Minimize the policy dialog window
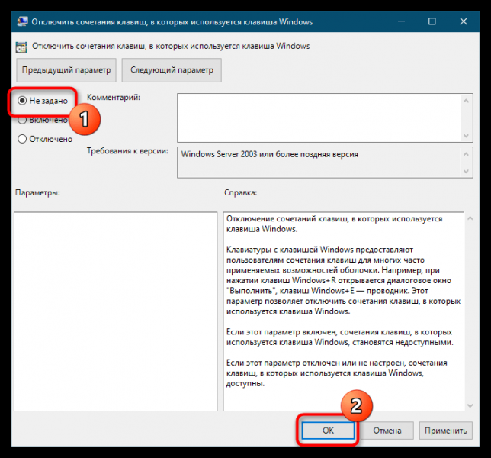 click(x=401, y=21)
